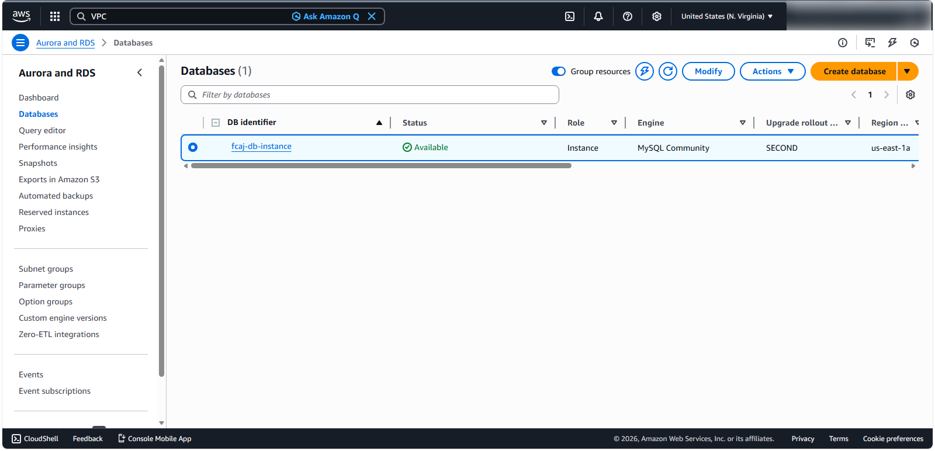This screenshot has width=935, height=451.
Task: Open the Amazon Q hexagon icon at right
Action: (x=915, y=43)
